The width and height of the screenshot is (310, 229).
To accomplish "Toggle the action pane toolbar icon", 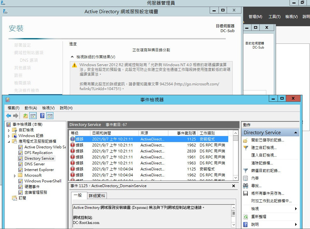I will pyautogui.click(x=50, y=116).
